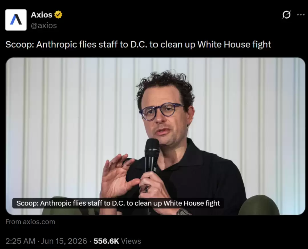
Task: Open the three-dot more options menu
Action: [x=301, y=15]
